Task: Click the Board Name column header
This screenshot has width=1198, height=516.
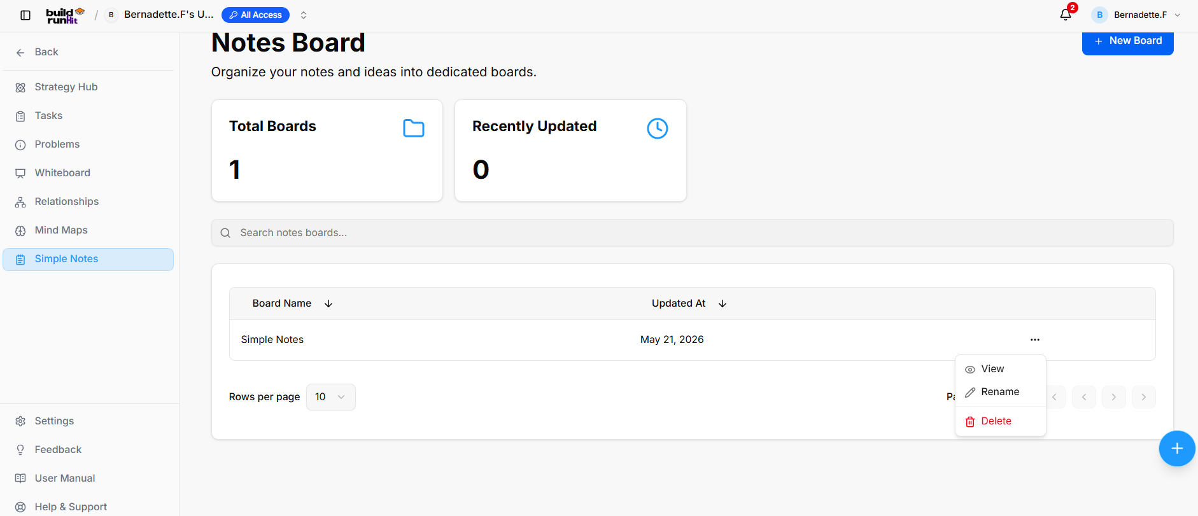Action: tap(282, 303)
